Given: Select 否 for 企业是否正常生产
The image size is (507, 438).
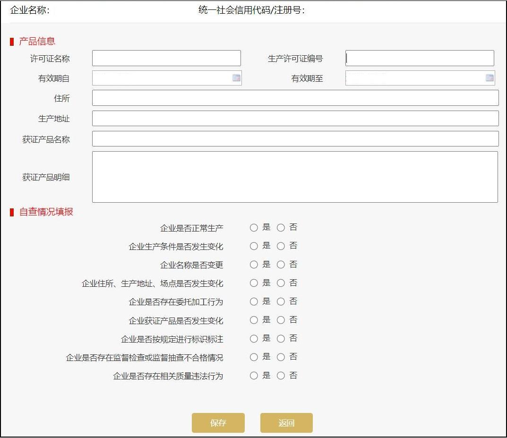Looking at the screenshot, I should click(x=281, y=227).
